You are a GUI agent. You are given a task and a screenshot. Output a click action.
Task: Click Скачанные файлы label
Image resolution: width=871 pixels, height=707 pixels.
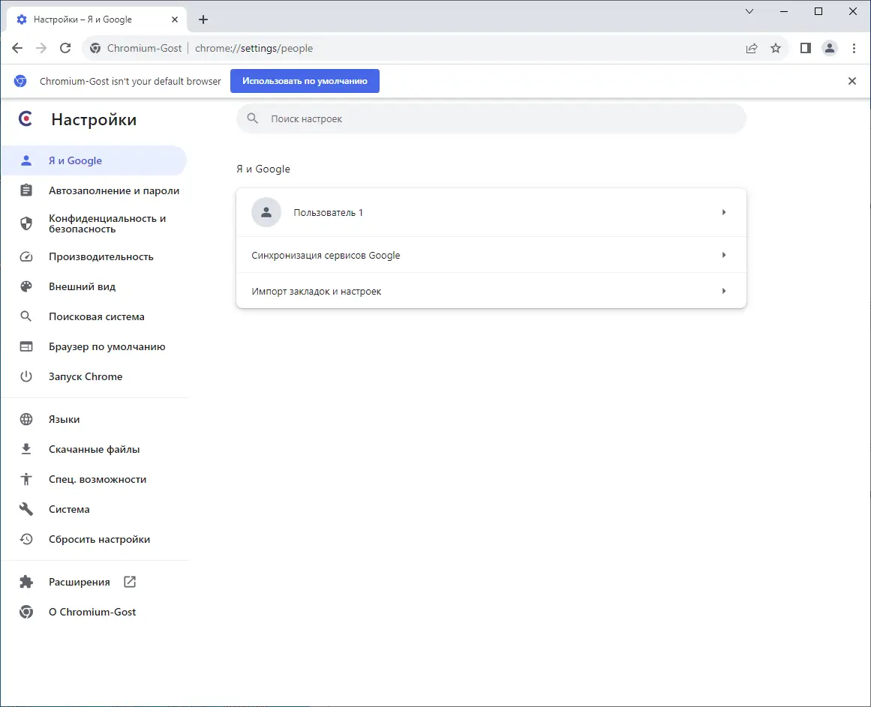[95, 449]
